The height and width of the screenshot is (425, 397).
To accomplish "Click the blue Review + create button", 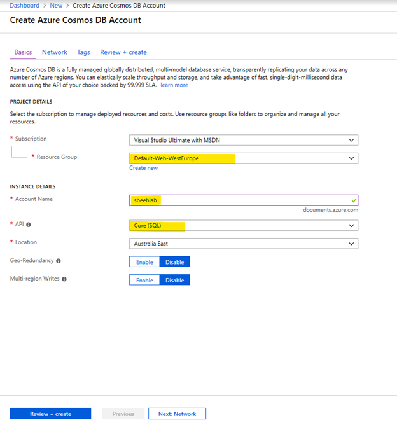I will pyautogui.click(x=50, y=414).
